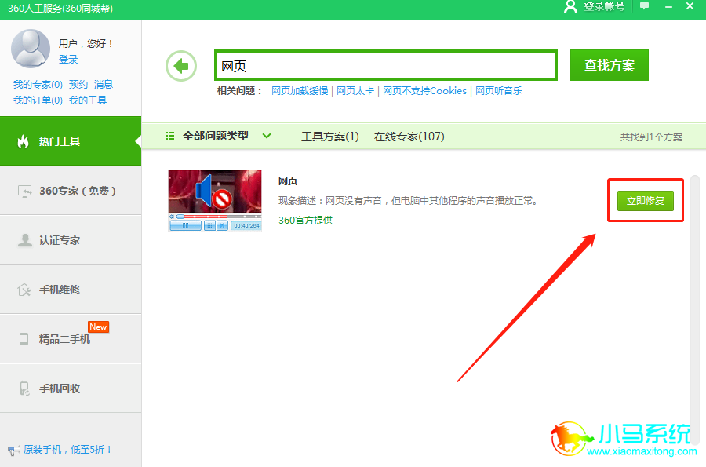Click related question 网页加载缓慢
This screenshot has width=706, height=467.
pos(300,91)
